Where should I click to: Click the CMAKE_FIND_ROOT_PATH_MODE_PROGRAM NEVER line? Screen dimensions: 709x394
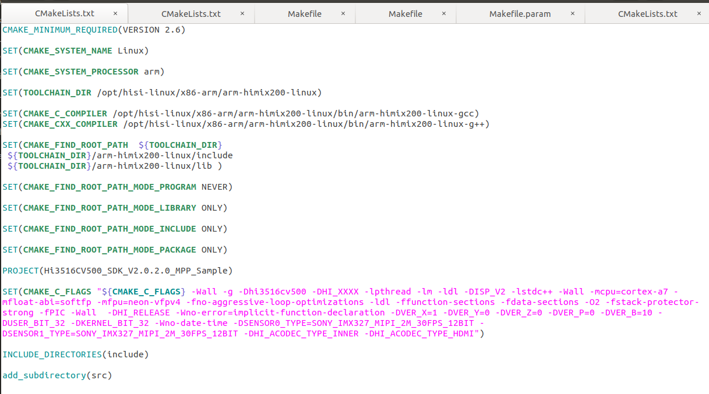point(118,187)
